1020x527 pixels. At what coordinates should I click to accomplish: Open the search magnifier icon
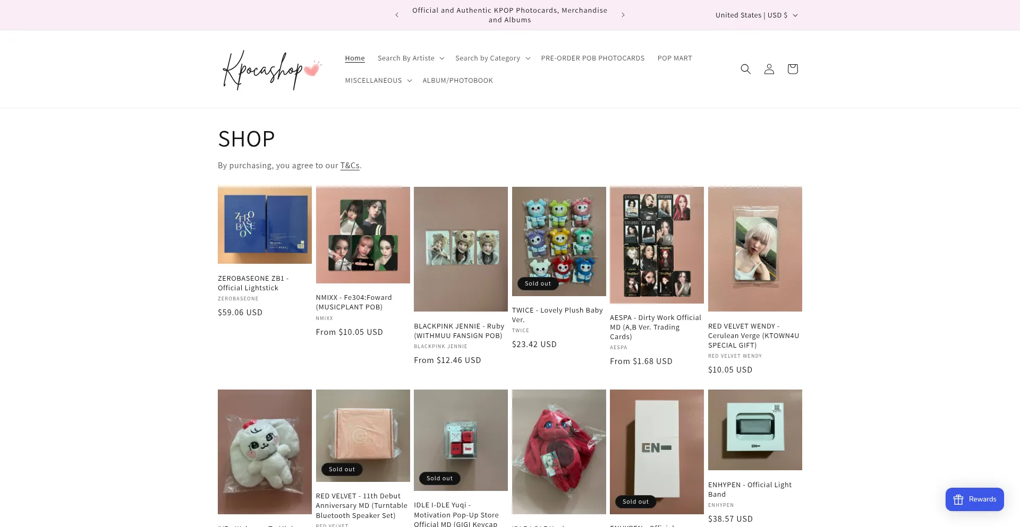point(745,69)
